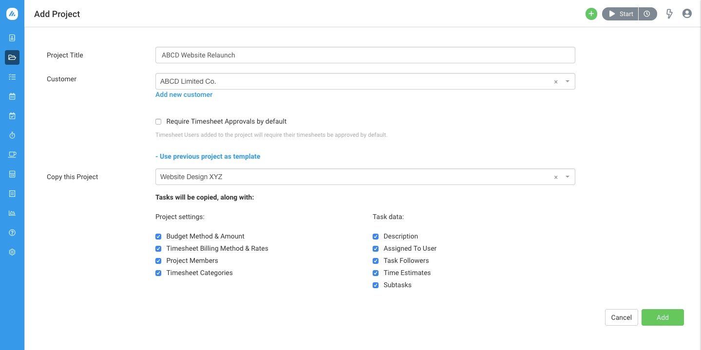Click the green plus quick-add button
Screen dimensions: 701x350
pyautogui.click(x=591, y=14)
